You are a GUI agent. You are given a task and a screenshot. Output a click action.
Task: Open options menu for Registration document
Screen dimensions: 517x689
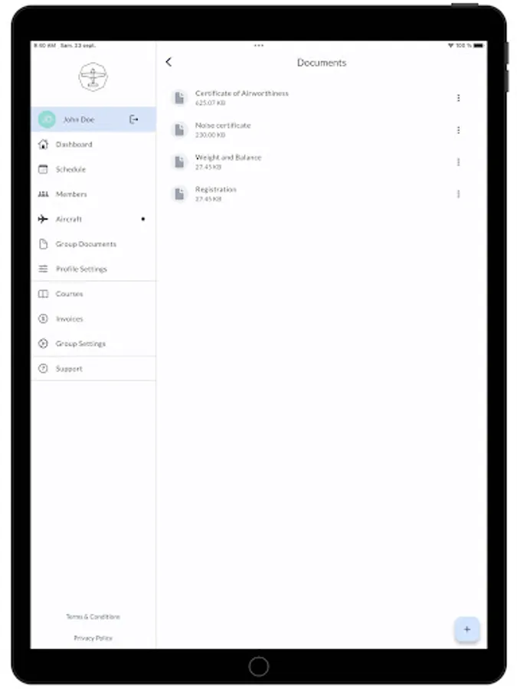coord(459,194)
